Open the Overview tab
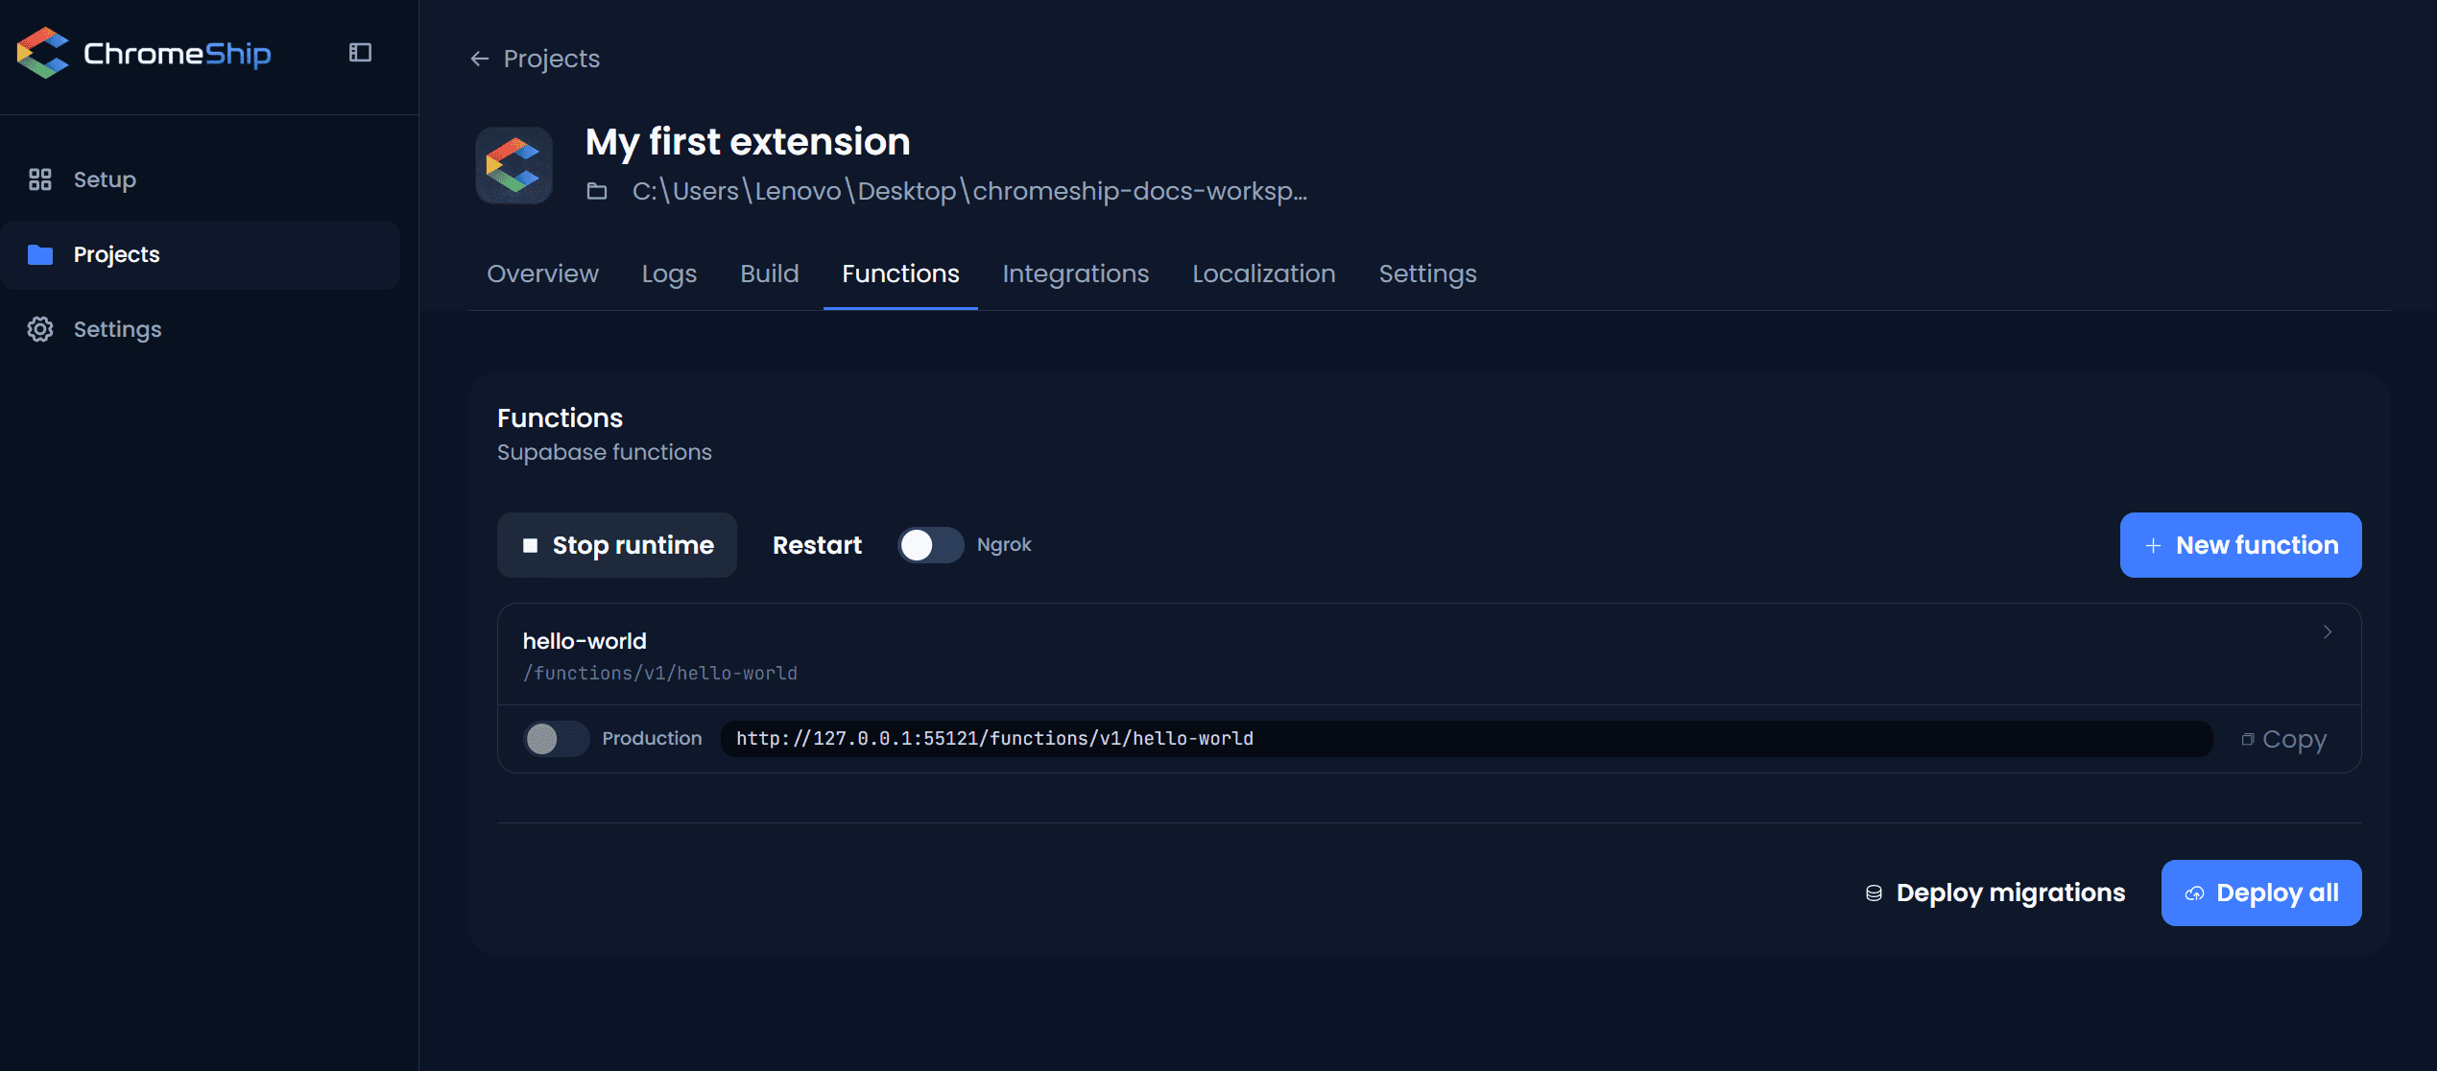 (x=542, y=274)
